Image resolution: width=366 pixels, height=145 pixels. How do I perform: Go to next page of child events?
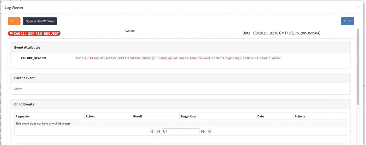[x=203, y=131]
